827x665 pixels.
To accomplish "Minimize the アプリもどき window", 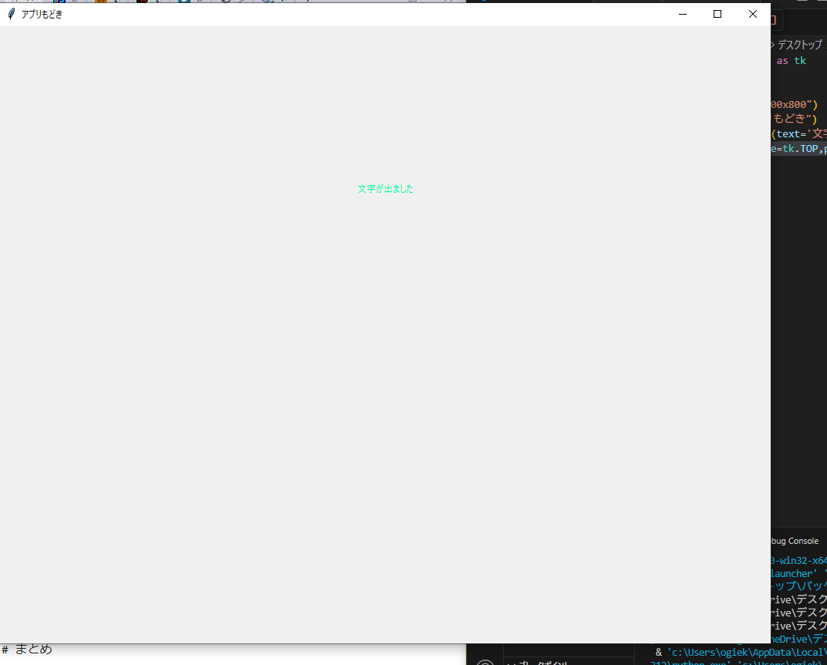I will click(683, 14).
